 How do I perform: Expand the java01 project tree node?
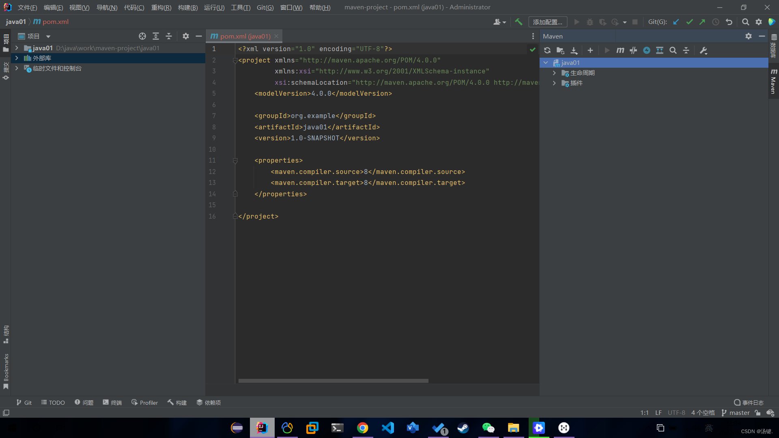[x=17, y=48]
